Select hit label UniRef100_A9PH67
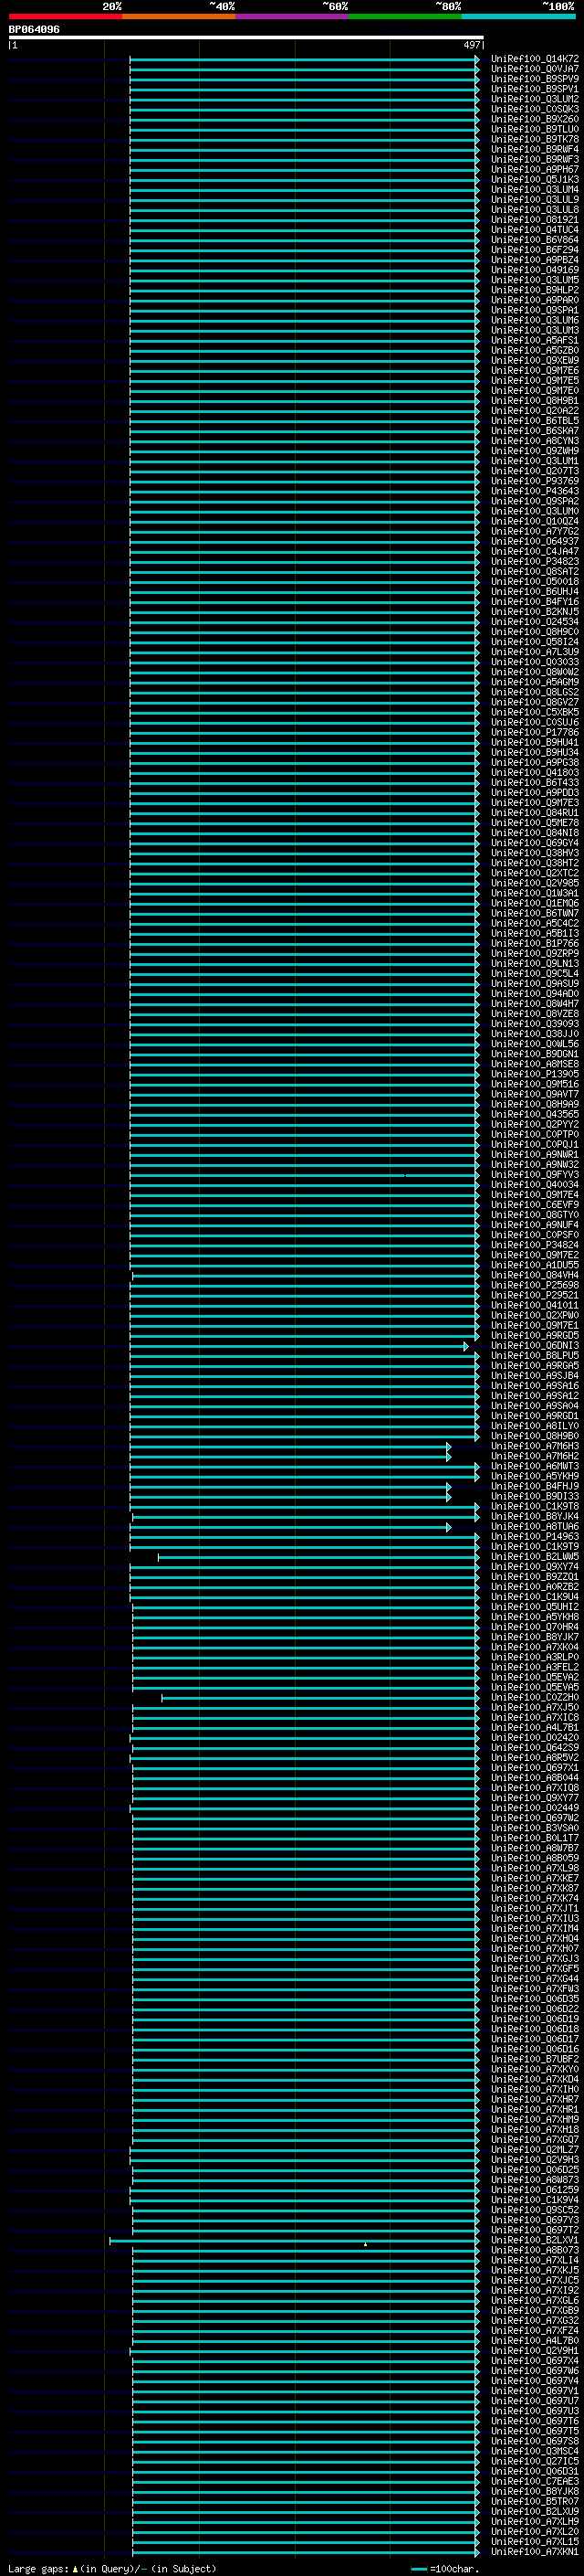 coord(535,170)
